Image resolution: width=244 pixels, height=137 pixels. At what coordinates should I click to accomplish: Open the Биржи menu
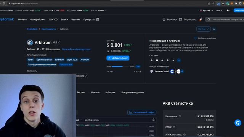pos(64,19)
